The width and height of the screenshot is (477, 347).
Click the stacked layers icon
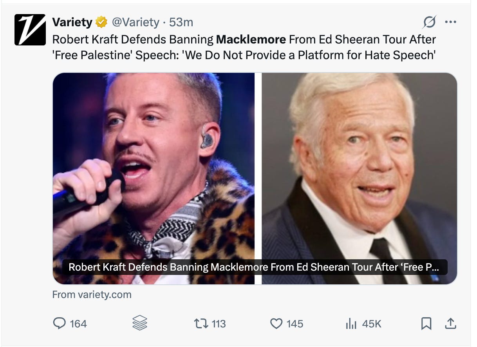(139, 323)
